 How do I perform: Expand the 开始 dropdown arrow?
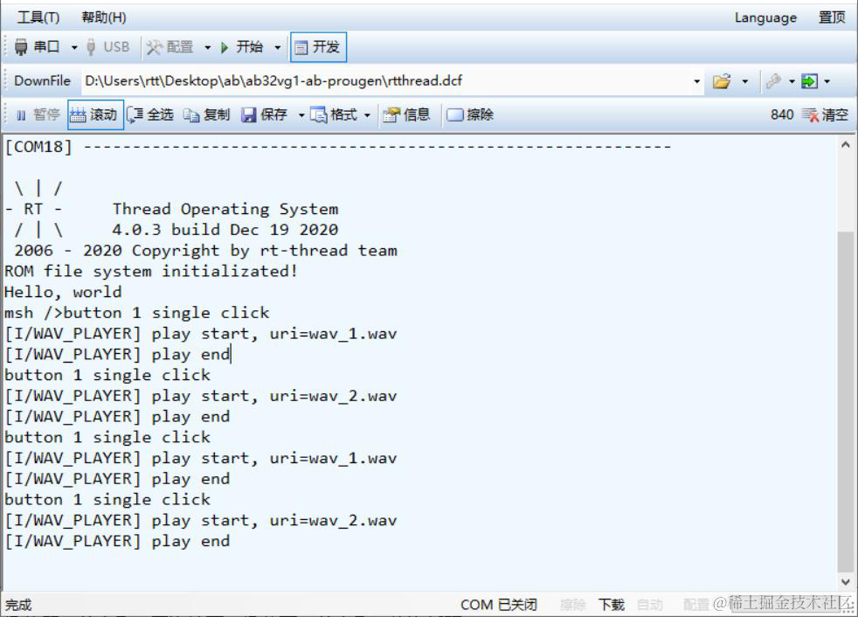coord(278,48)
